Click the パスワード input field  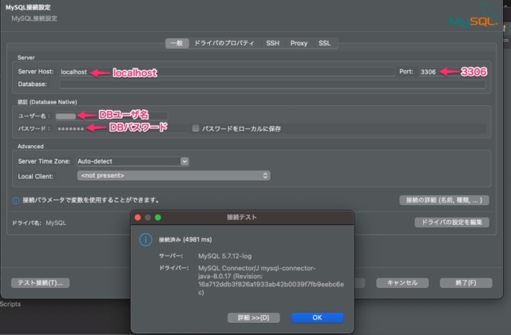click(121, 128)
